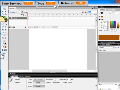Delete layer with the trash icon

(x=25, y=27)
